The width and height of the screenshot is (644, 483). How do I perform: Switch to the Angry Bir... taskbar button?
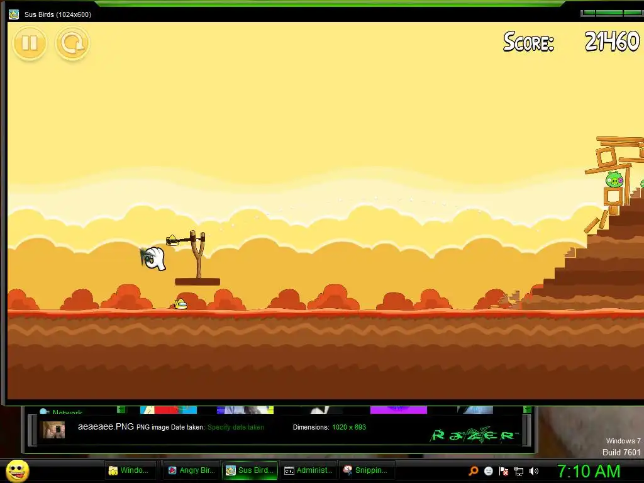point(192,470)
